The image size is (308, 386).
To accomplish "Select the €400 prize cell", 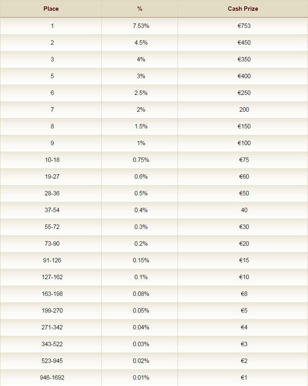I will coord(244,76).
